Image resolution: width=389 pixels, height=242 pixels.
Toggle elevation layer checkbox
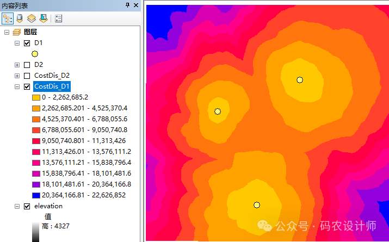pos(27,206)
